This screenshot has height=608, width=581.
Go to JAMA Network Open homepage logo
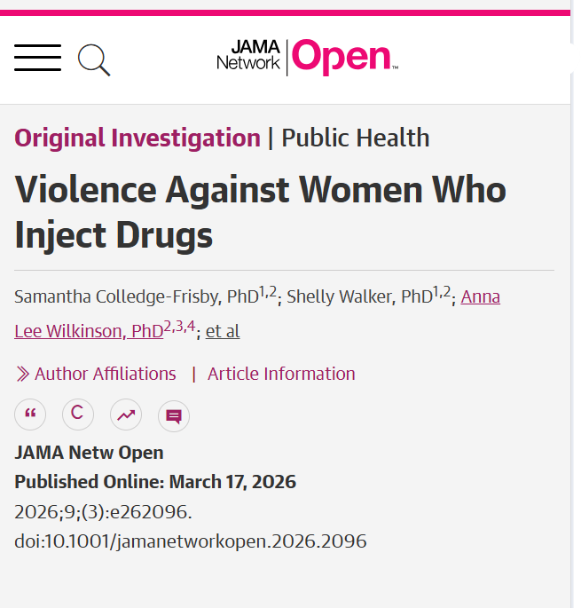click(308, 58)
